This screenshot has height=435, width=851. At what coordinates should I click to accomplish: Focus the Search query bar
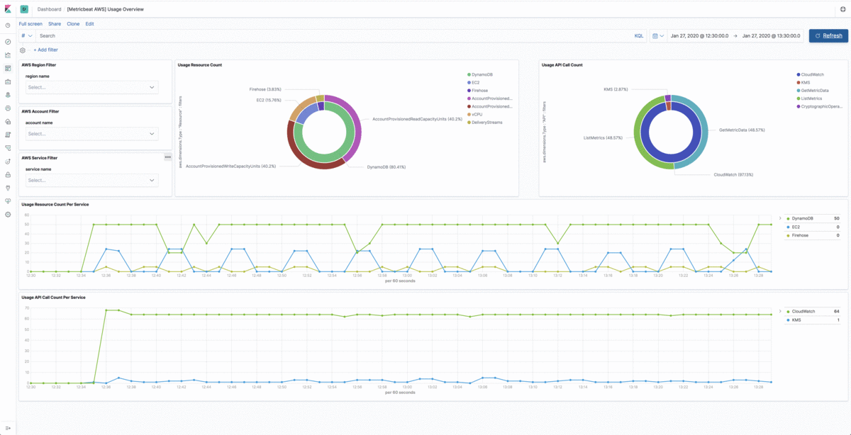(x=333, y=35)
